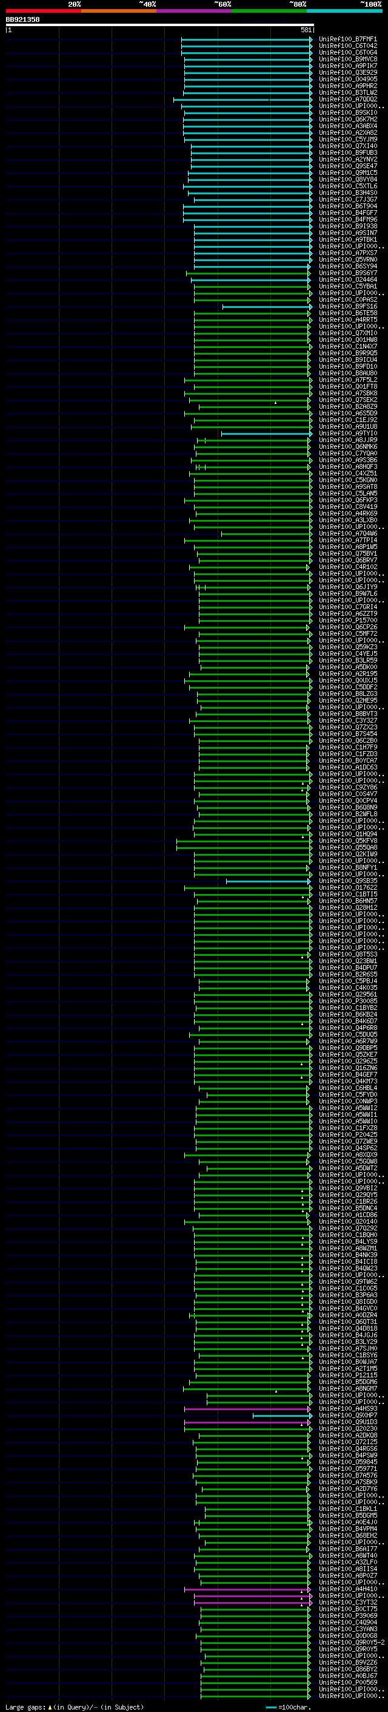Click the UniRef100_C7J3G7 label

(348, 199)
